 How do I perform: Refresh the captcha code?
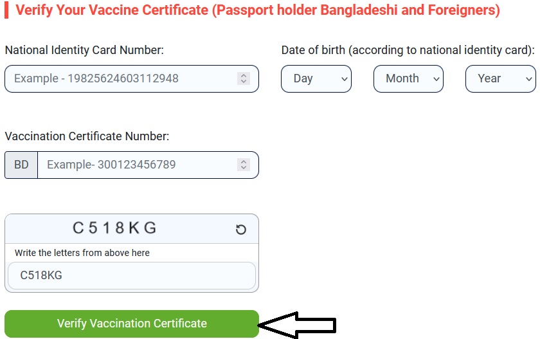(241, 230)
